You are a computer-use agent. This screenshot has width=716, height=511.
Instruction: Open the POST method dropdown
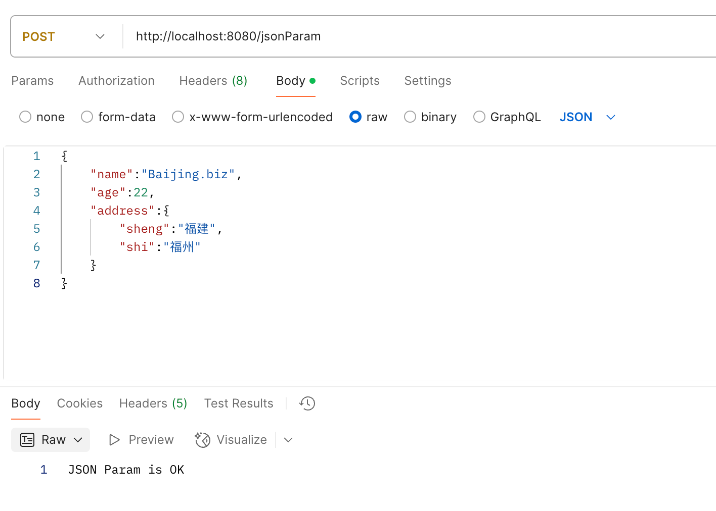coord(64,36)
